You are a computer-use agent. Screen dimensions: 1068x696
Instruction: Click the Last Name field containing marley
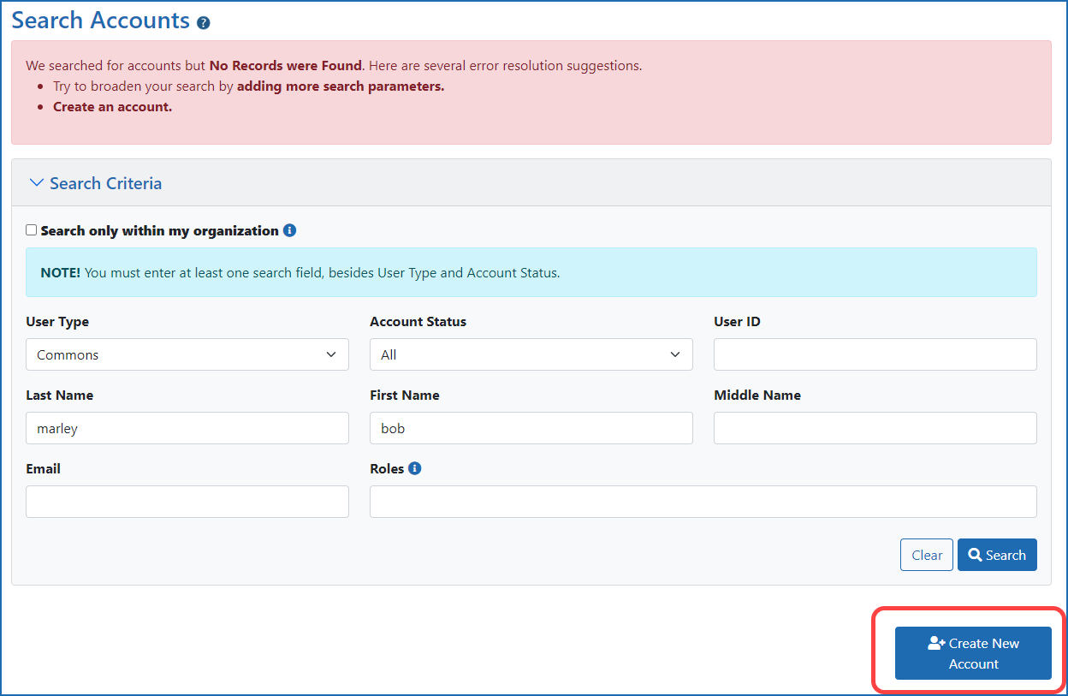coord(187,428)
